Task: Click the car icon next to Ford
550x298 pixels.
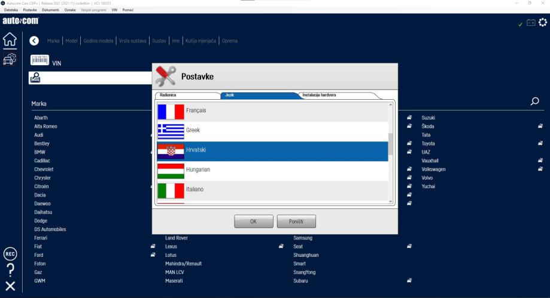Action: click(x=153, y=255)
